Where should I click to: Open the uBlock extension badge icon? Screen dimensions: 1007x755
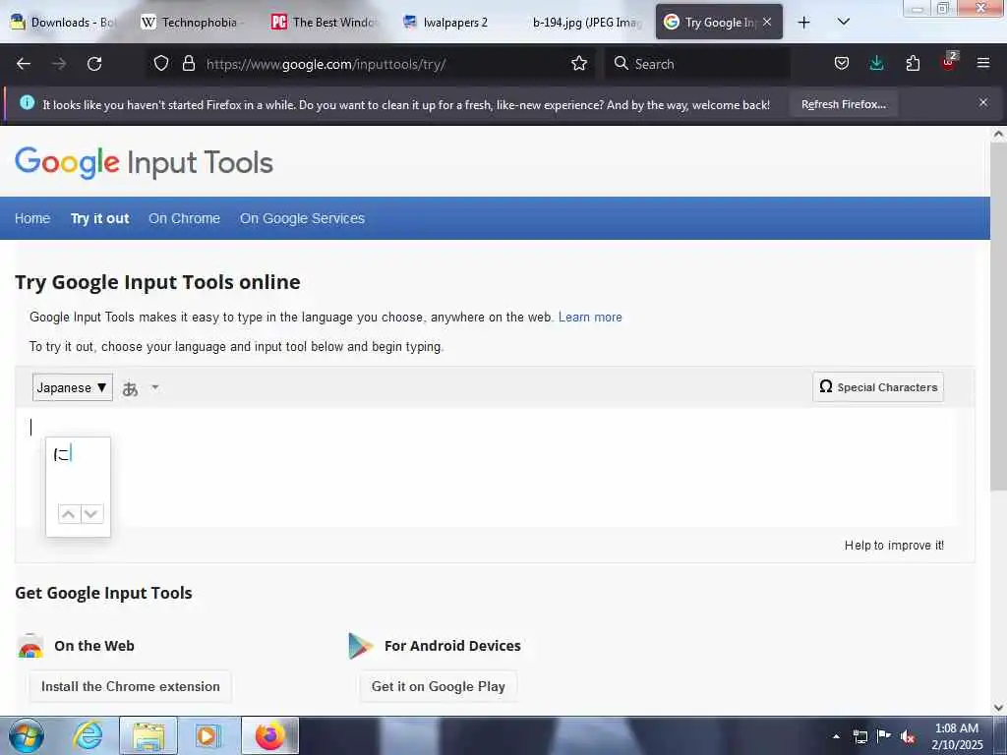pyautogui.click(x=949, y=62)
